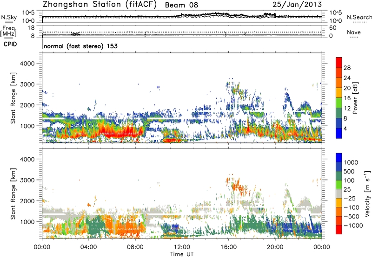Viewport: 372px width, 257px height.
Task: Click the 3000 tick of the power panel
Action: coord(27,84)
